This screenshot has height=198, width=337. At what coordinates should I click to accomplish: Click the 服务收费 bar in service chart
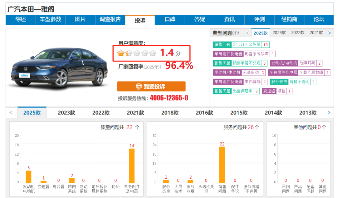point(190,181)
